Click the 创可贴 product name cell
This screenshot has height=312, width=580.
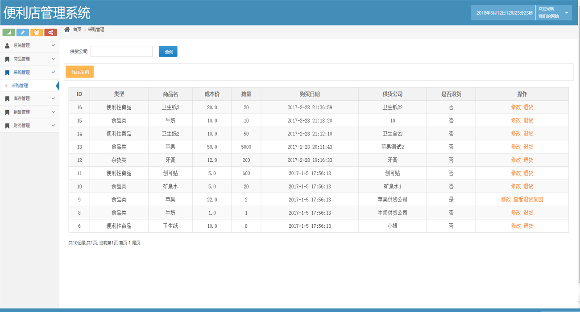(170, 173)
